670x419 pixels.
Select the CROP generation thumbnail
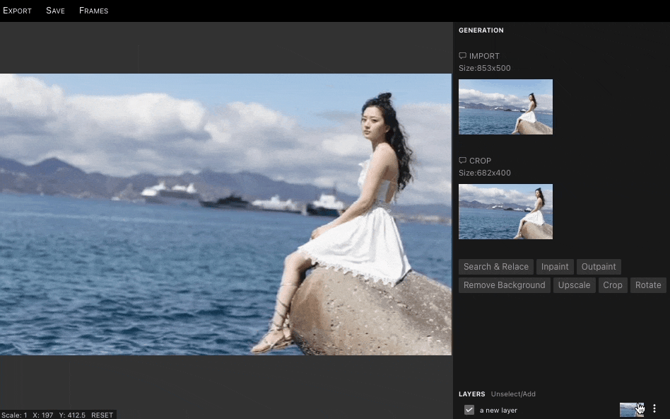pos(505,212)
